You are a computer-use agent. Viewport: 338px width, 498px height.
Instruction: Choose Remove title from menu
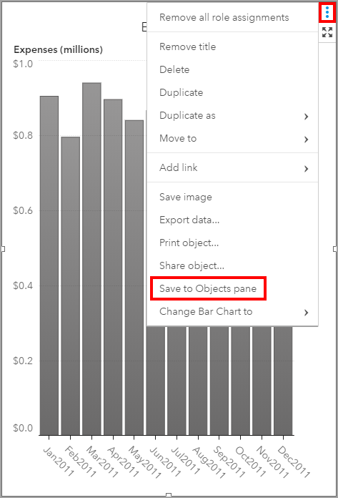click(x=187, y=47)
